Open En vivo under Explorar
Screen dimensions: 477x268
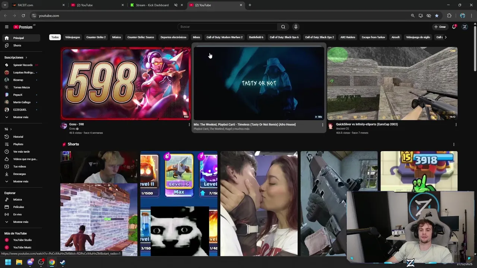[20, 214]
